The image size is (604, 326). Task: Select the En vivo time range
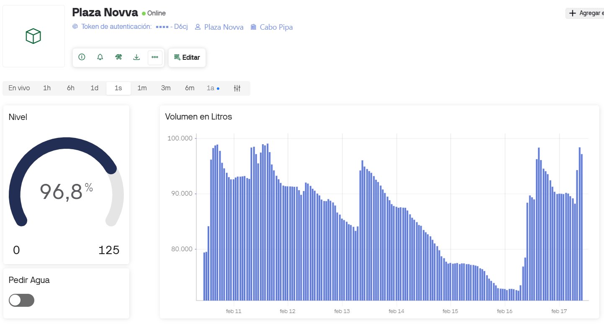[x=19, y=88]
